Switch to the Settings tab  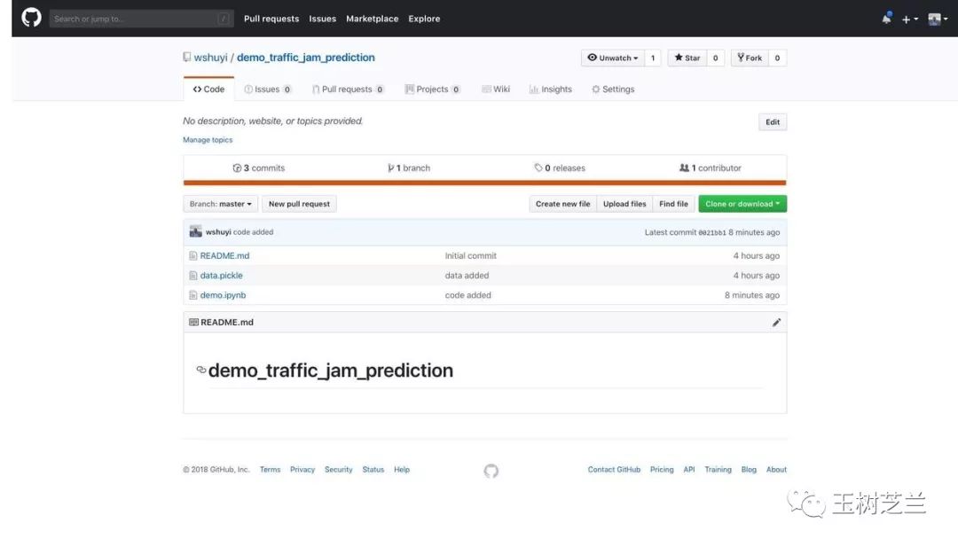tap(613, 90)
